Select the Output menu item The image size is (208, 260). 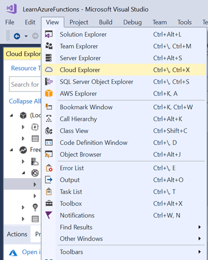click(124, 180)
